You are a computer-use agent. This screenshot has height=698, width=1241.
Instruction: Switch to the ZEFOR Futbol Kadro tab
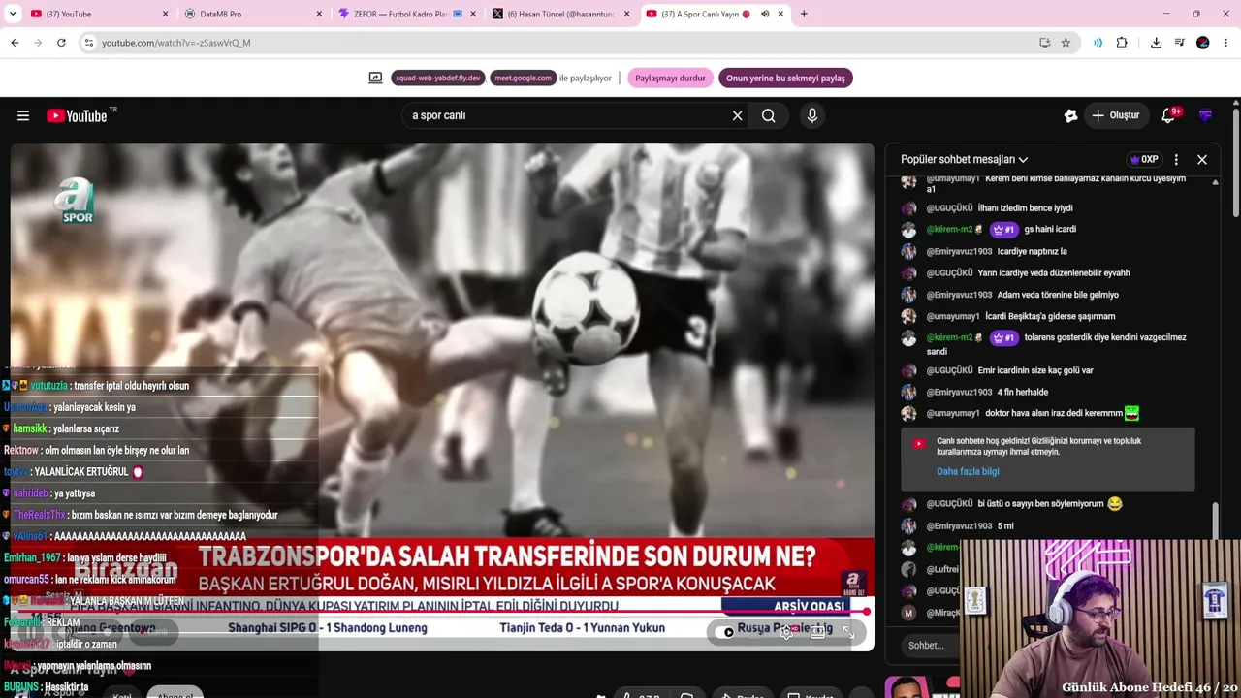coord(405,14)
